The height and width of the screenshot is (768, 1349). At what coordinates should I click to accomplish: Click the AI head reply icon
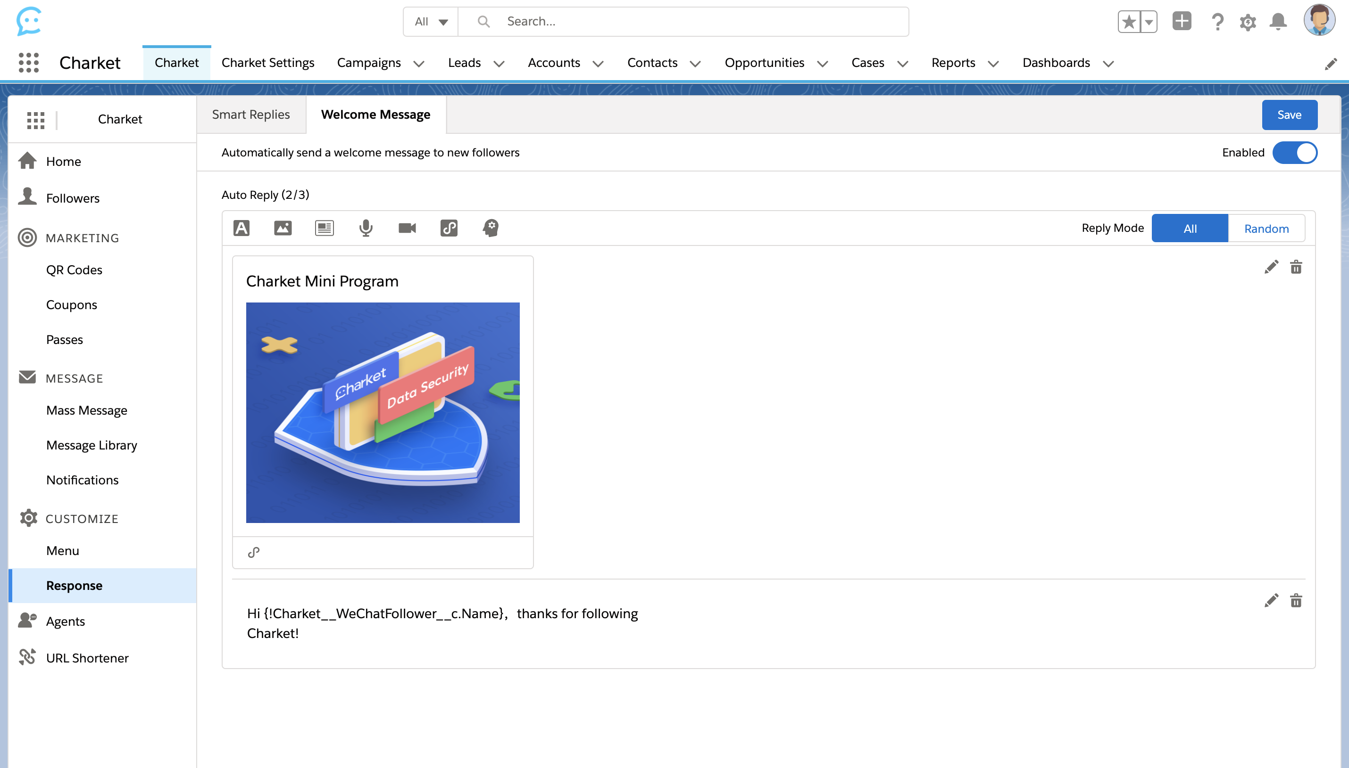[491, 228]
